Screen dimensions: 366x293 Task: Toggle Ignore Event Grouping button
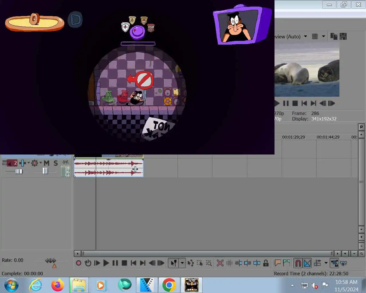[x=343, y=263]
